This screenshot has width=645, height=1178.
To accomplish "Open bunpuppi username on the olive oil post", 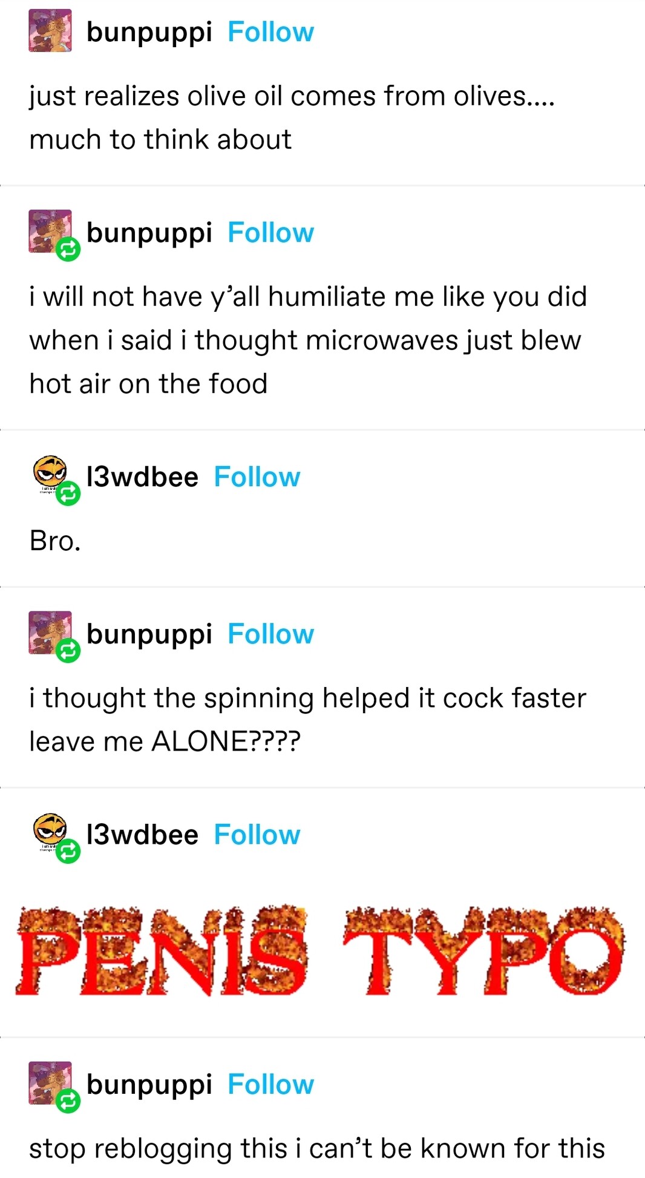I will (149, 33).
